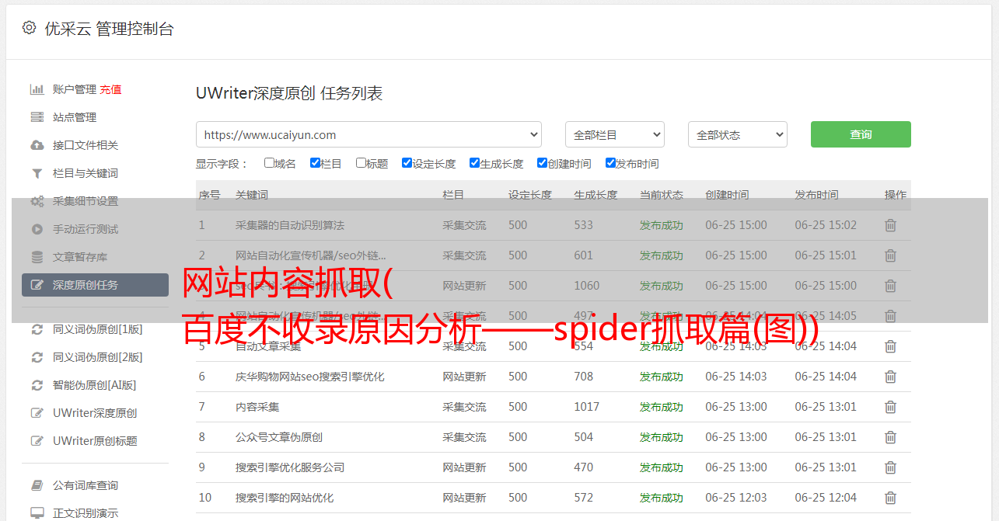Click the 智能伪原创[AI版] refresh icon
The image size is (999, 521).
37,385
